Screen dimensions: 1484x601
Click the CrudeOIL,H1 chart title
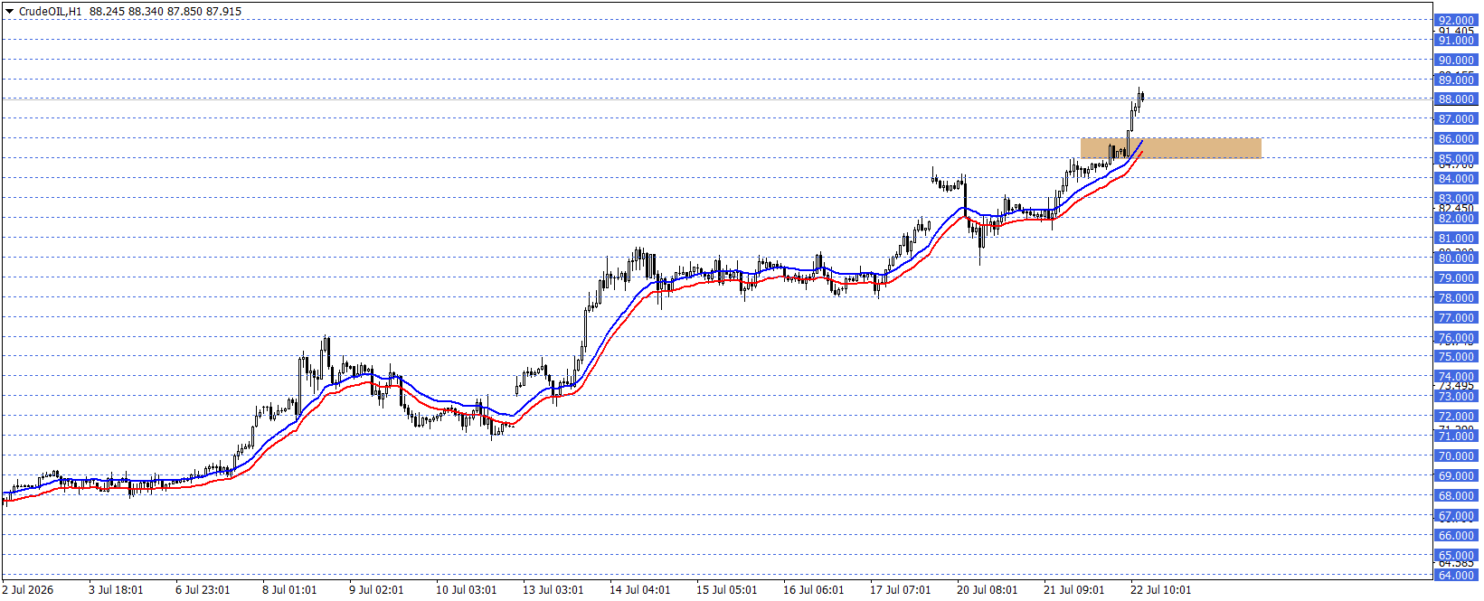pyautogui.click(x=50, y=12)
